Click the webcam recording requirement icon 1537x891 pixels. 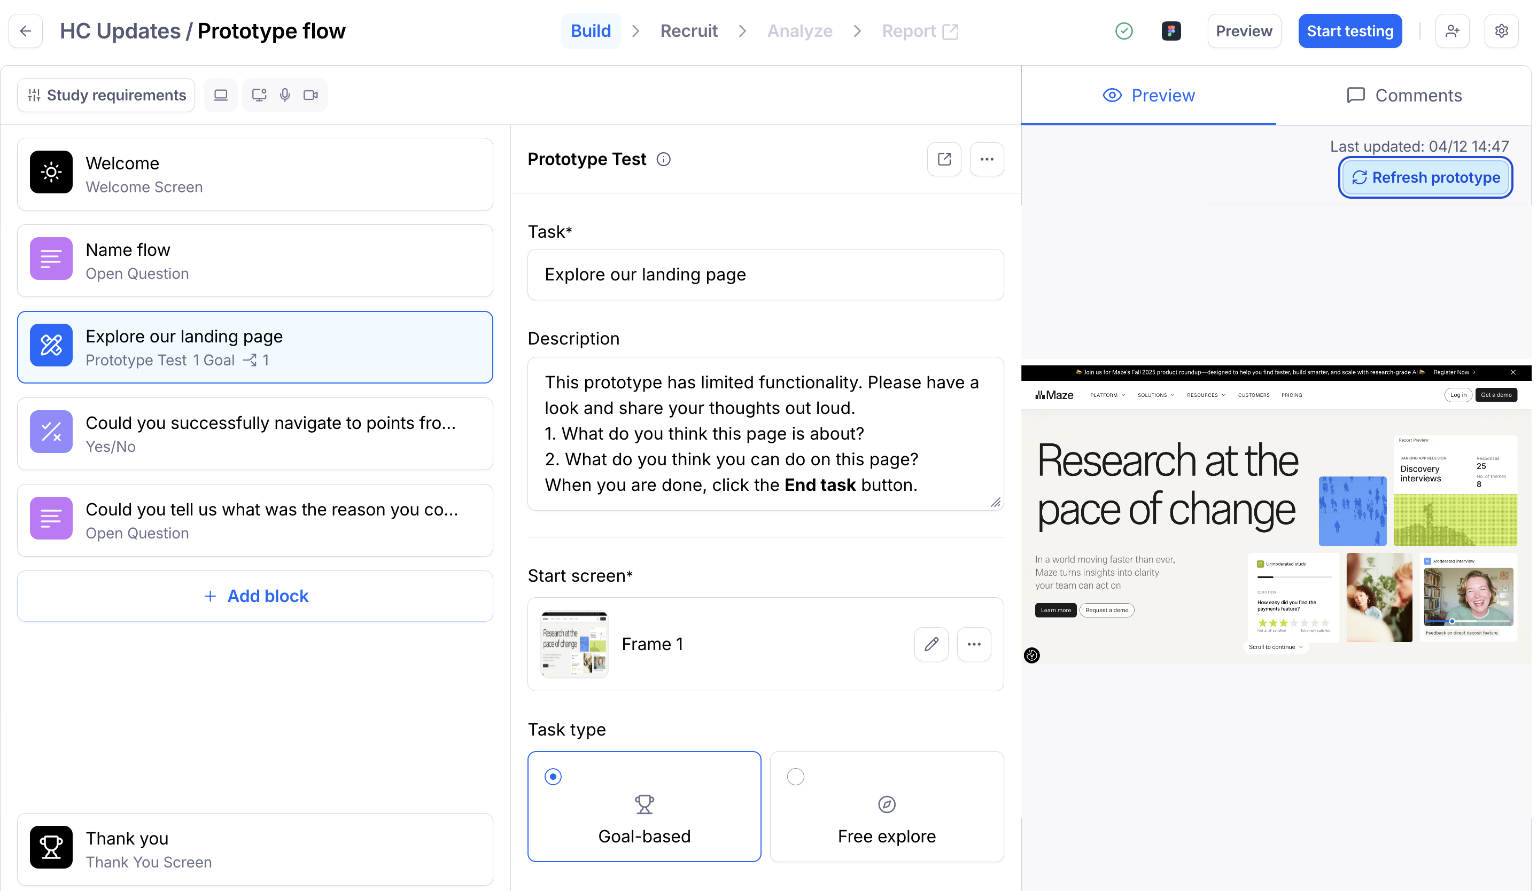[311, 95]
